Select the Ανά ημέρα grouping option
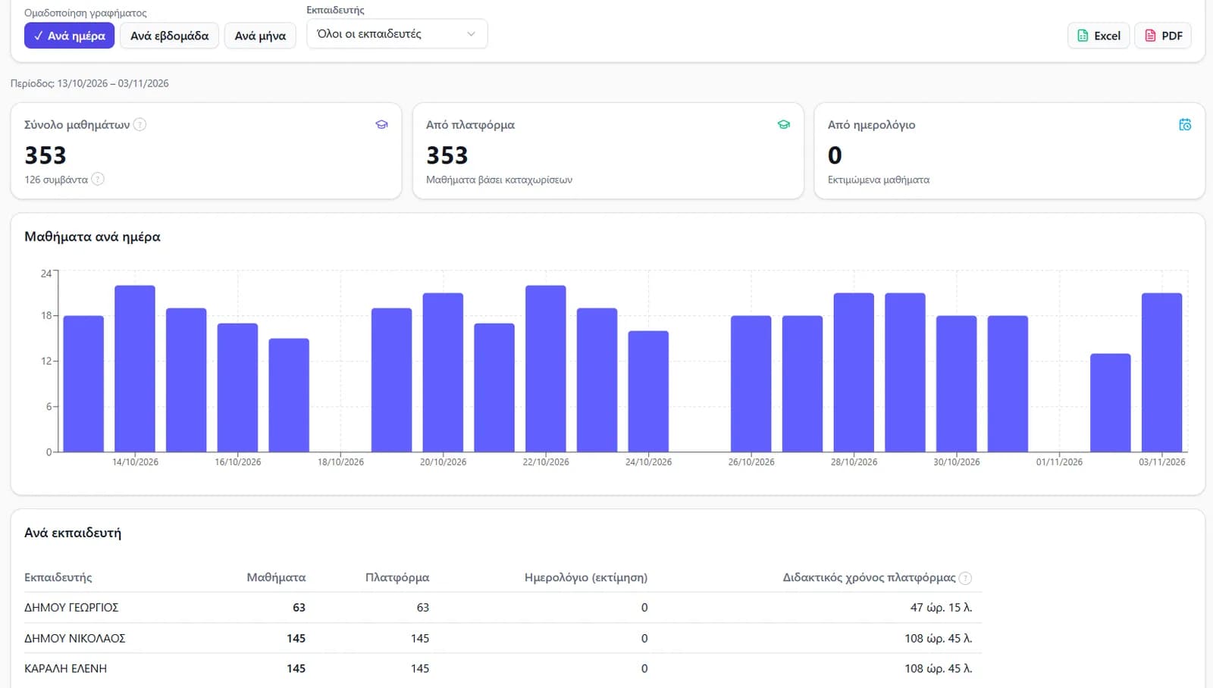The height and width of the screenshot is (688, 1213). tap(69, 36)
